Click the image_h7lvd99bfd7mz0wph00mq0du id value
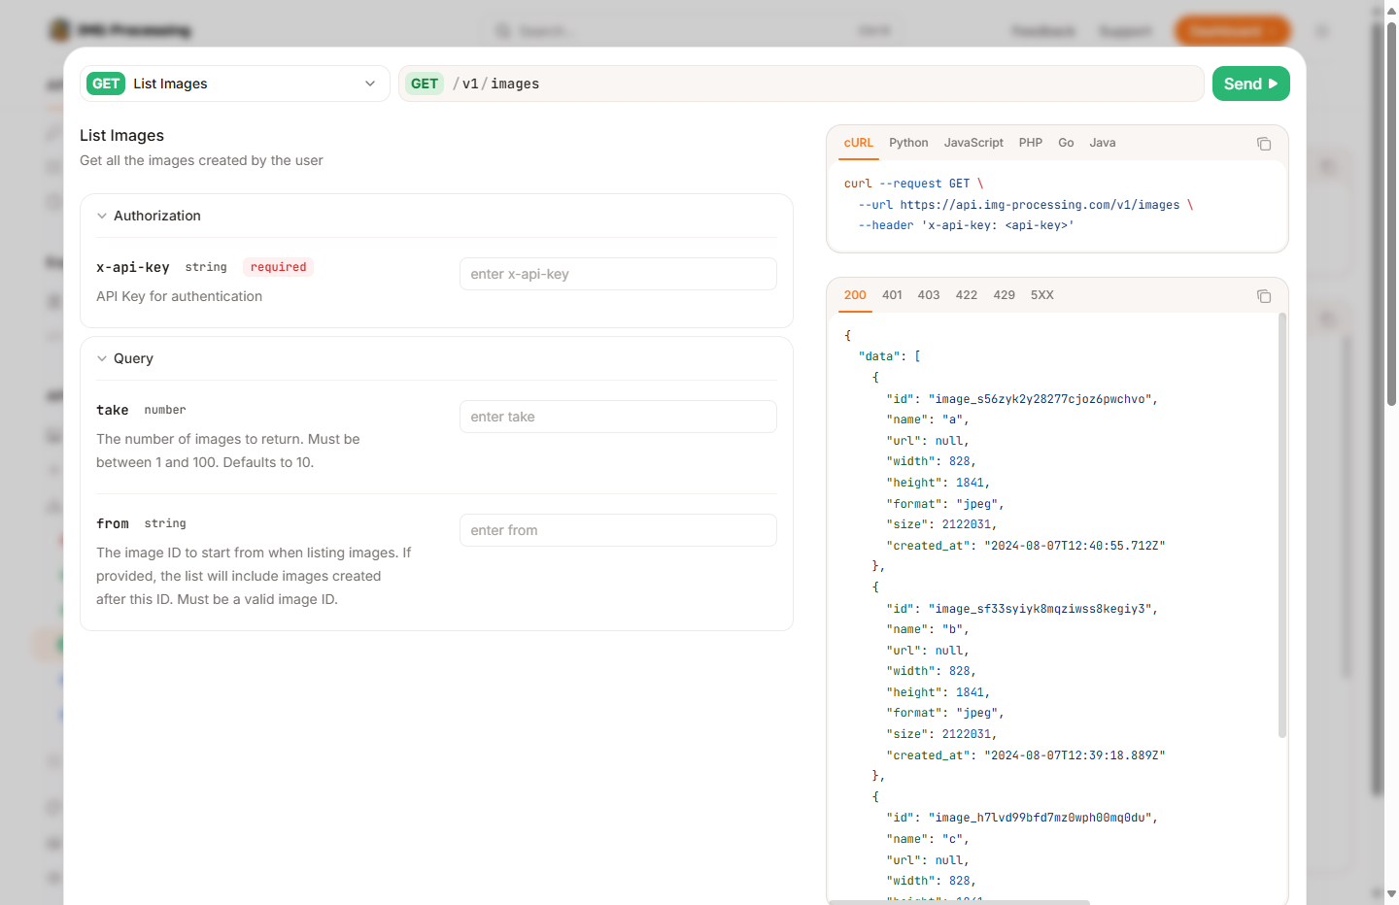Image resolution: width=1399 pixels, height=905 pixels. [x=1043, y=818]
